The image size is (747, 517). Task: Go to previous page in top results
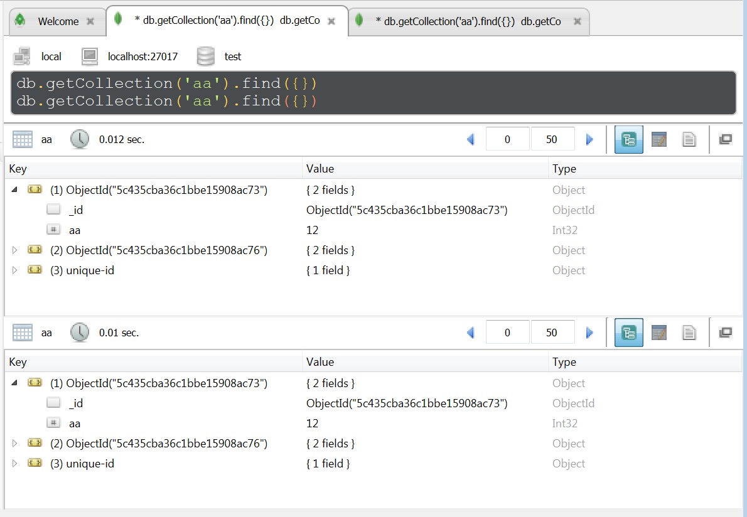[471, 139]
